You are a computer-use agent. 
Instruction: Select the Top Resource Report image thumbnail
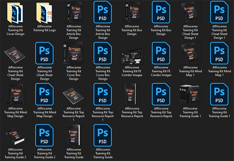point(132,94)
